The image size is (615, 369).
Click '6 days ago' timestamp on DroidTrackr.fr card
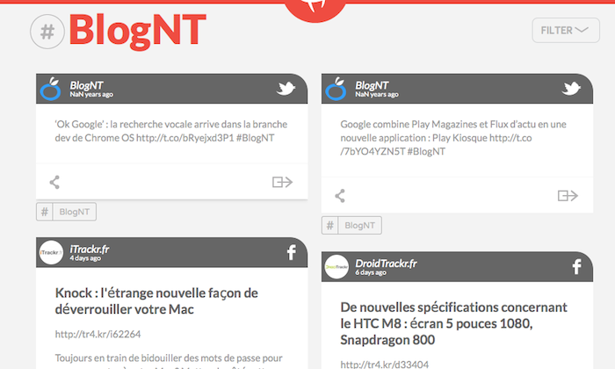click(x=371, y=272)
